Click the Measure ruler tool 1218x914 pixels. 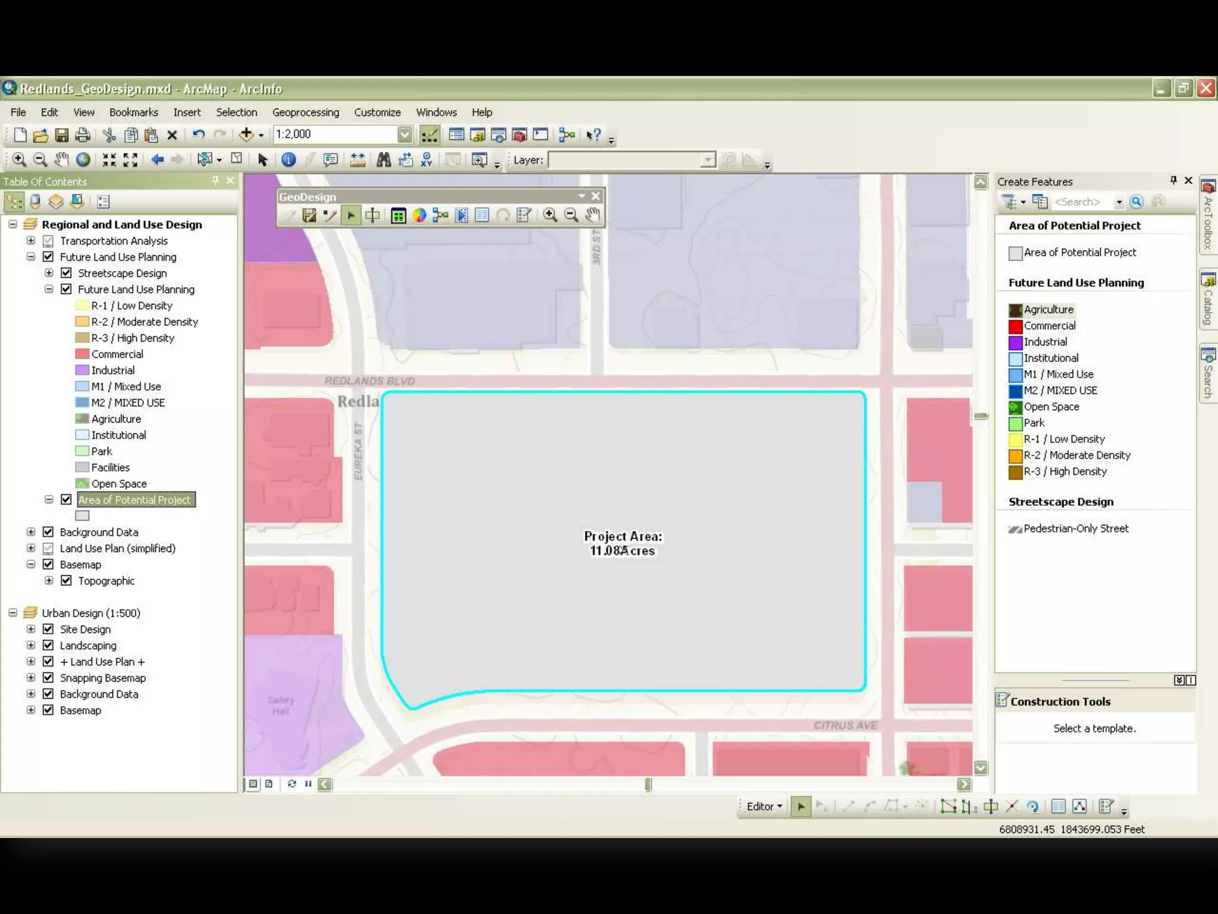point(357,159)
